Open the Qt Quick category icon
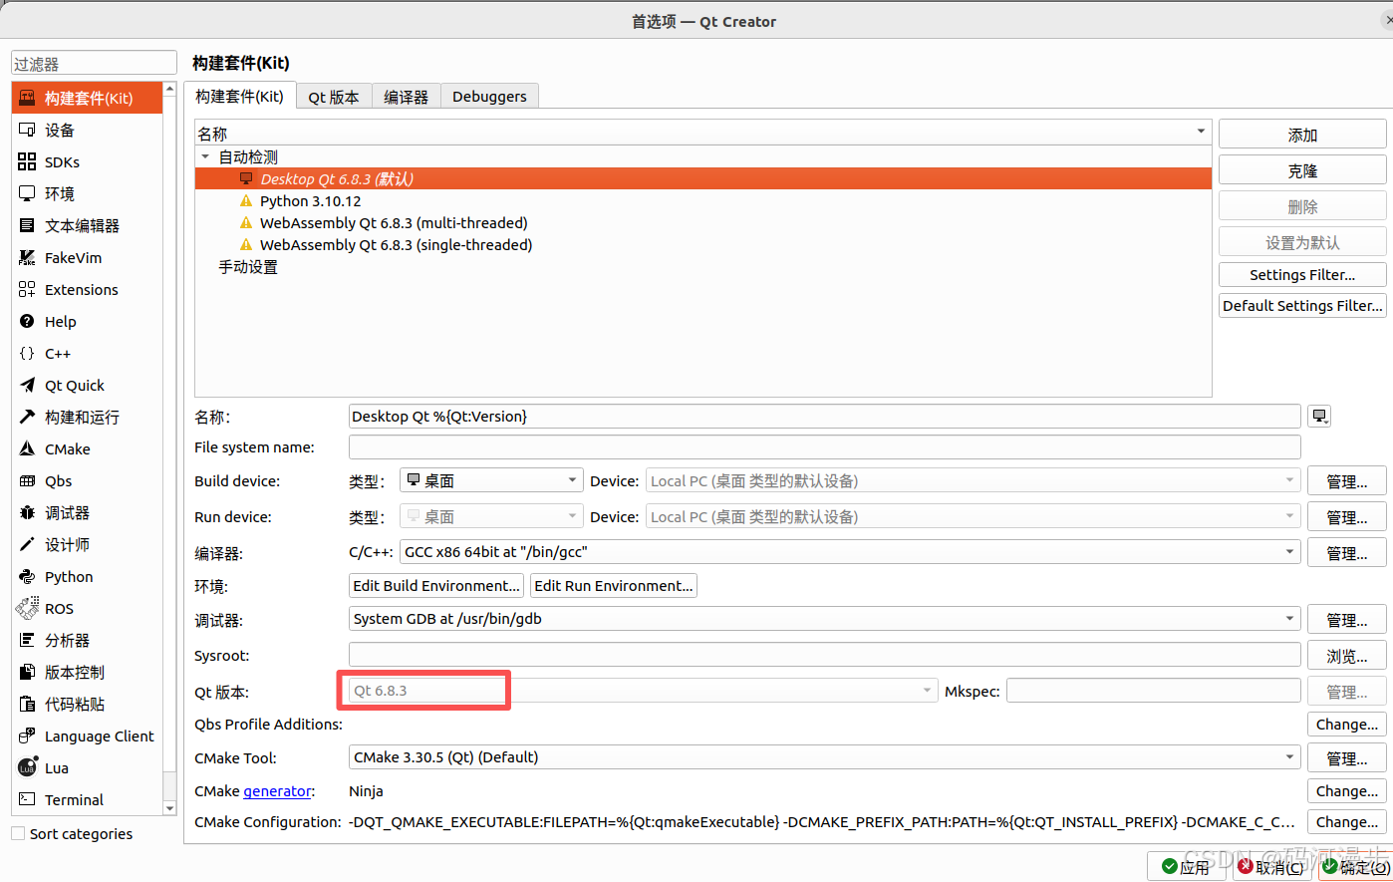The image size is (1393, 882). click(x=27, y=385)
